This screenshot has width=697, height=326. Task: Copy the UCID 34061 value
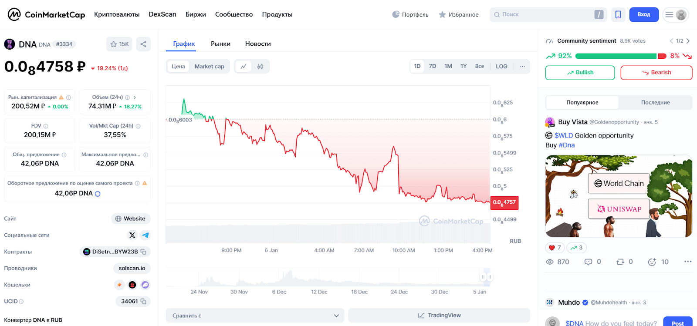143,301
